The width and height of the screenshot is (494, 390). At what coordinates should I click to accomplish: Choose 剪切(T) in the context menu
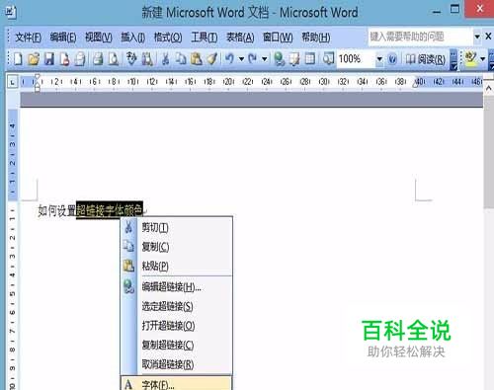177,227
